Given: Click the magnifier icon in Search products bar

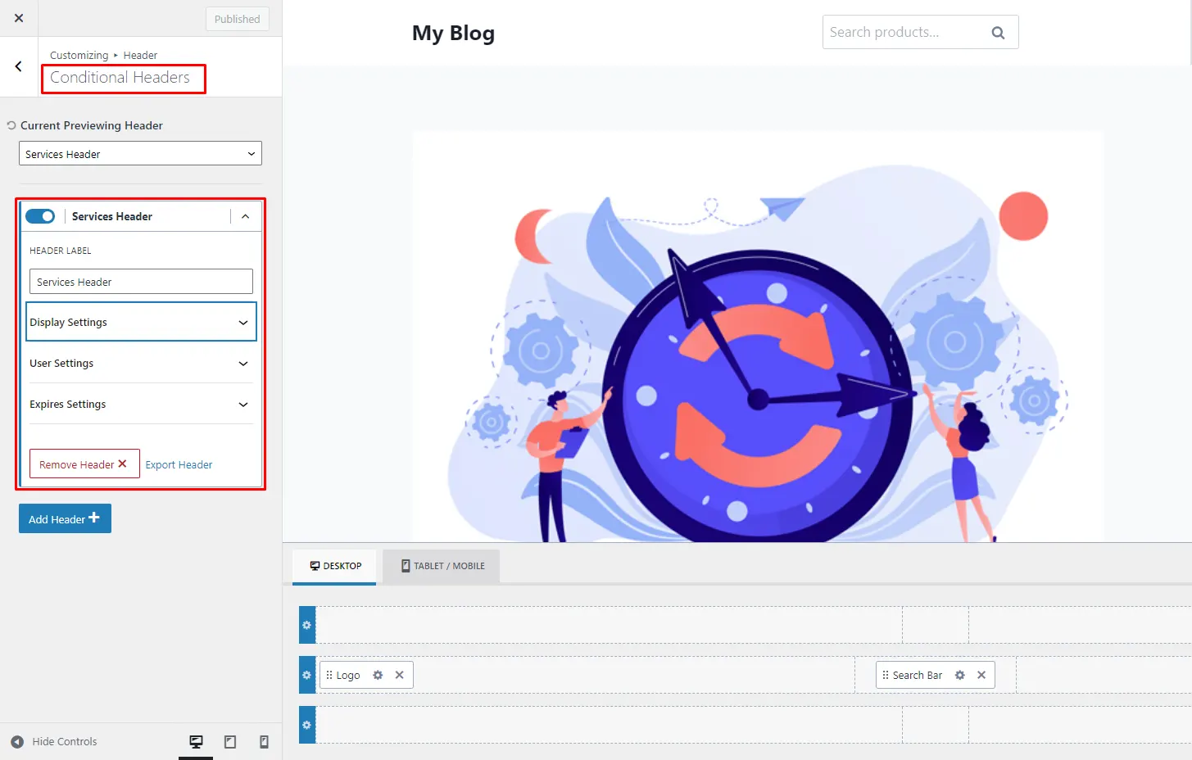Looking at the screenshot, I should (x=997, y=32).
